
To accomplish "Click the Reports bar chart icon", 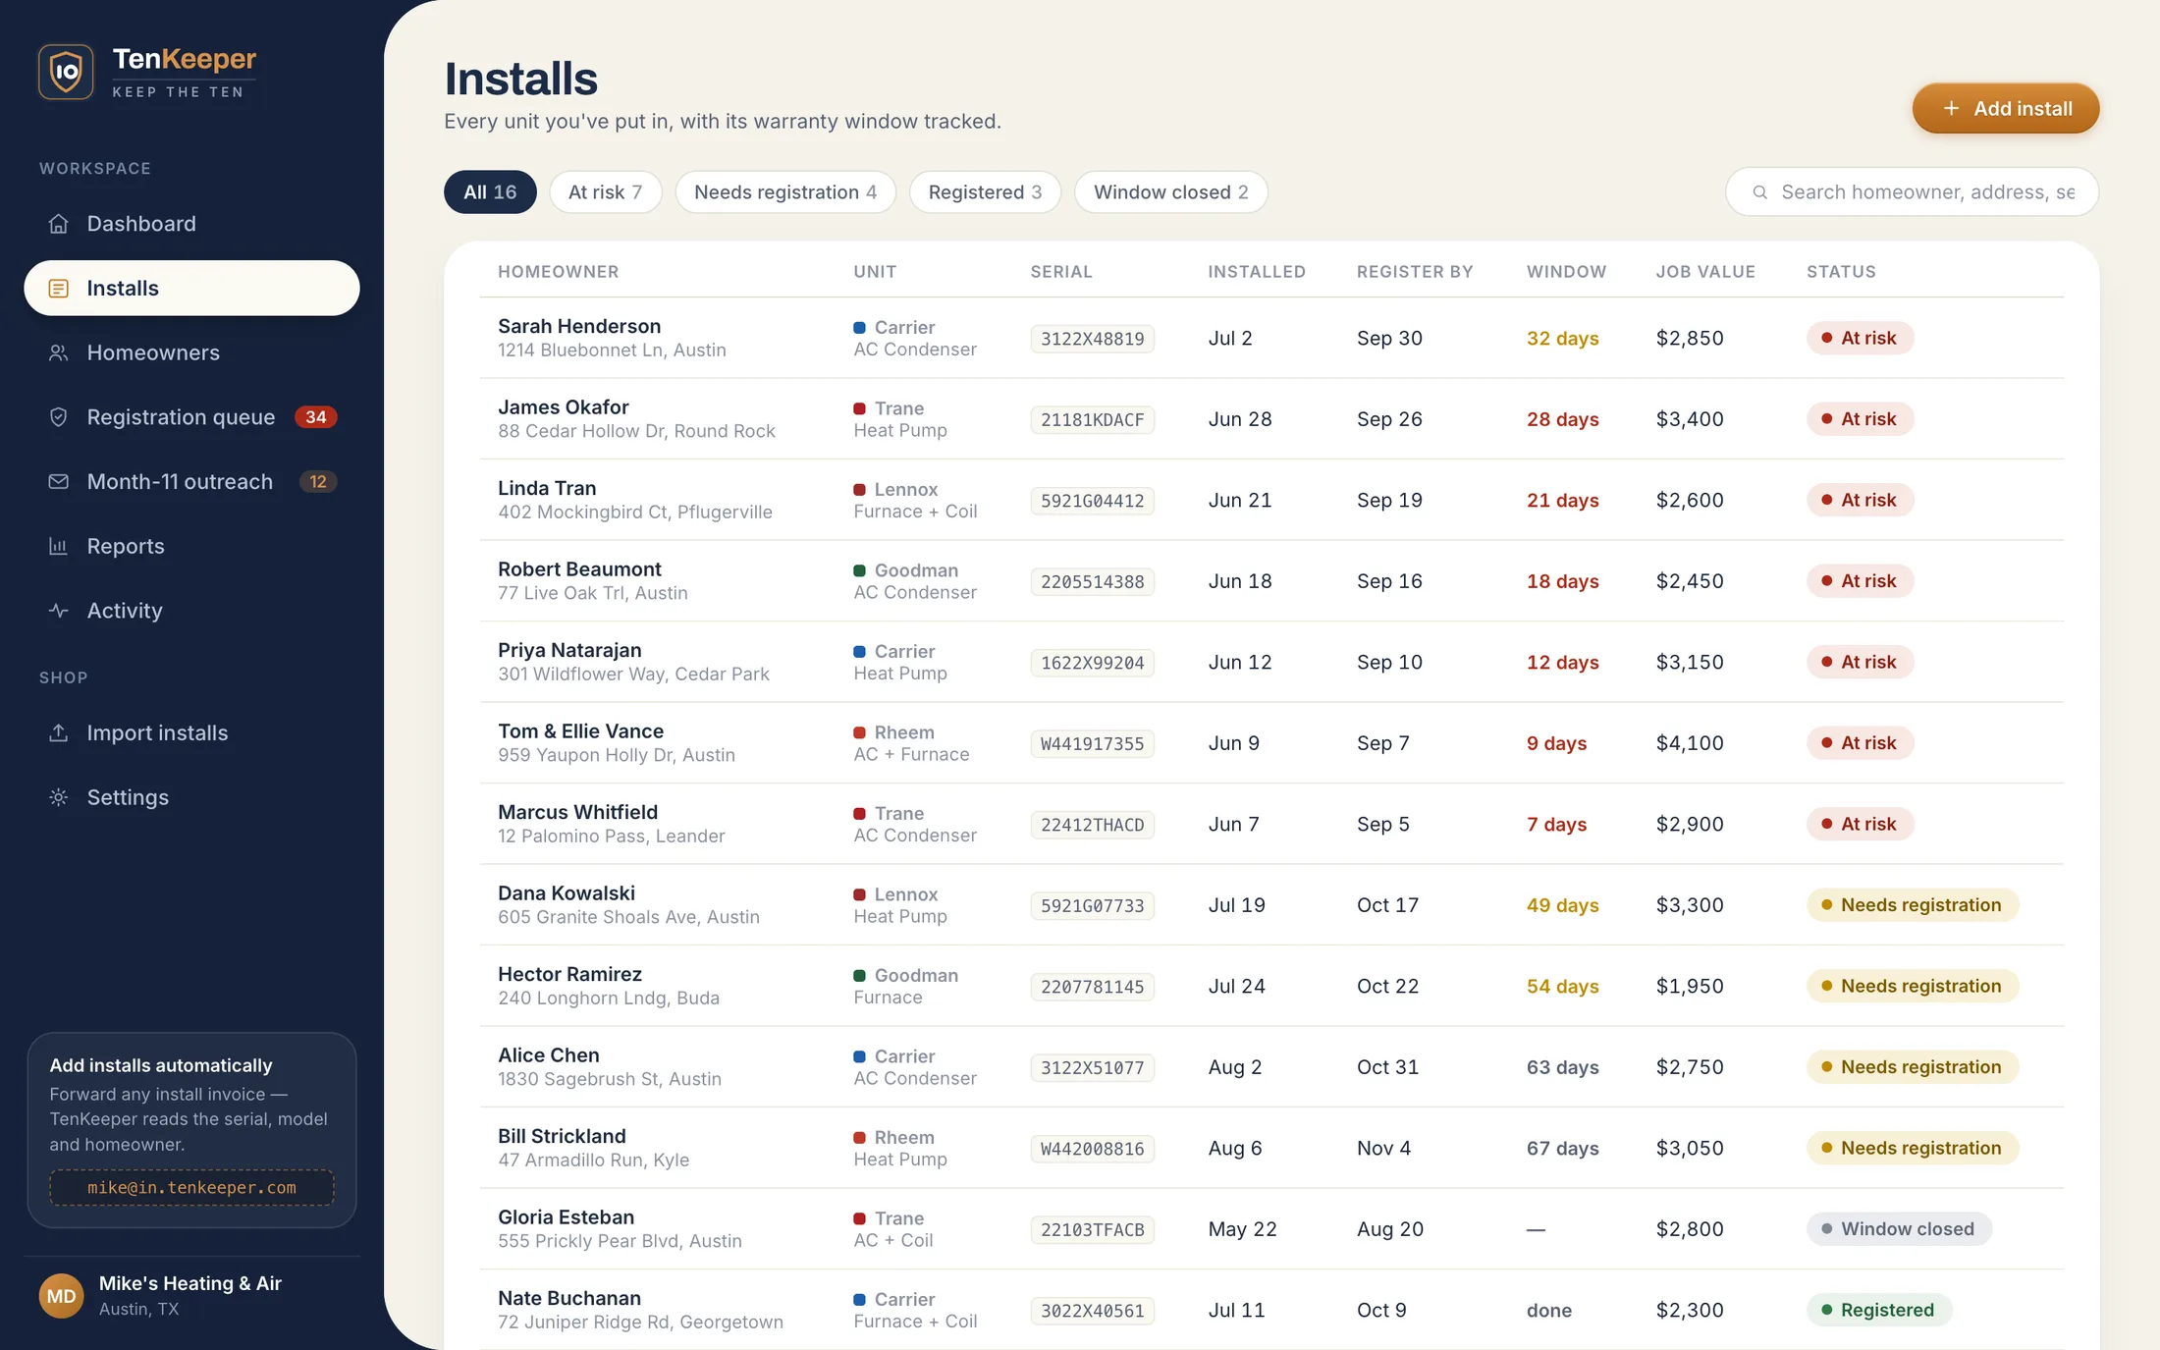I will 59,546.
